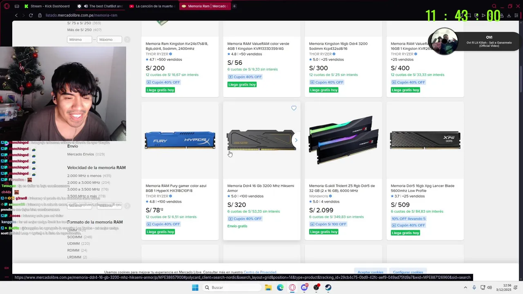The width and height of the screenshot is (523, 294).
Task: Filter by SODIMM memory format
Action: tap(75, 237)
